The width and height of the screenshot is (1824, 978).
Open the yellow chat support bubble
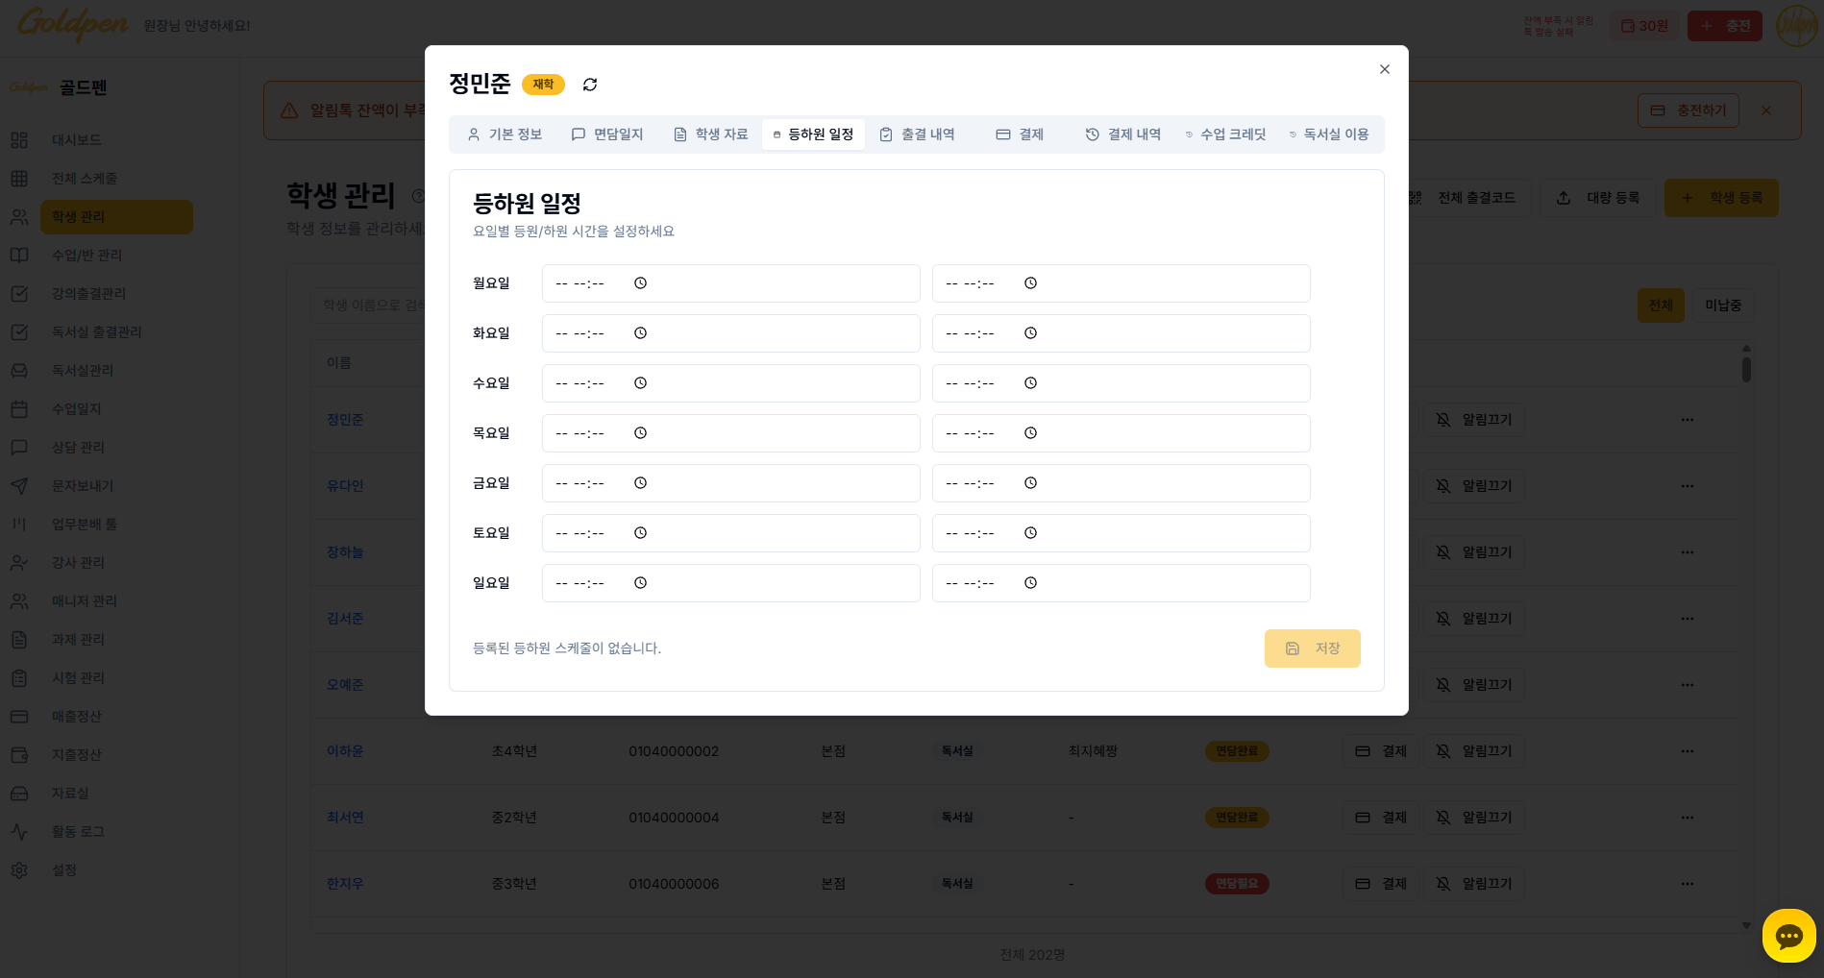1788,936
